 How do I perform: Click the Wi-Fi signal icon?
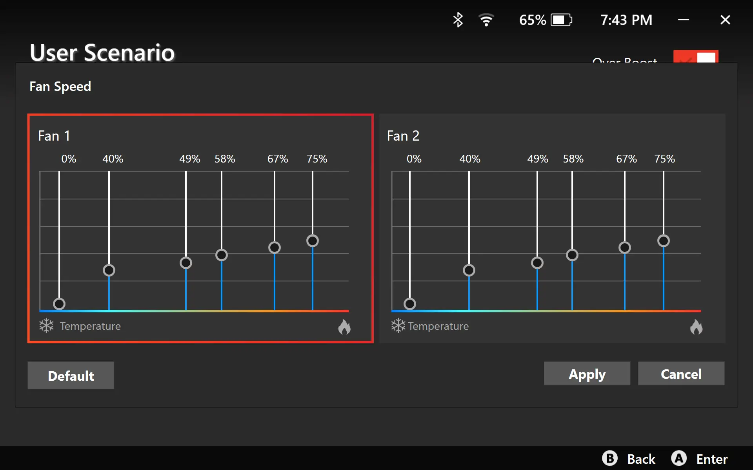[x=486, y=20]
